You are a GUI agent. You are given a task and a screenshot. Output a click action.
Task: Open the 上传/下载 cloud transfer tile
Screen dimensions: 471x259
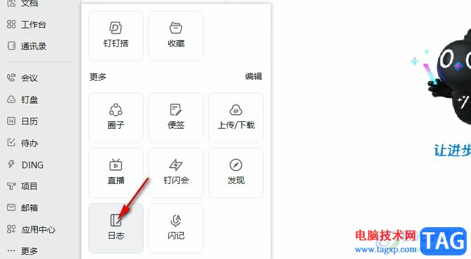236,118
